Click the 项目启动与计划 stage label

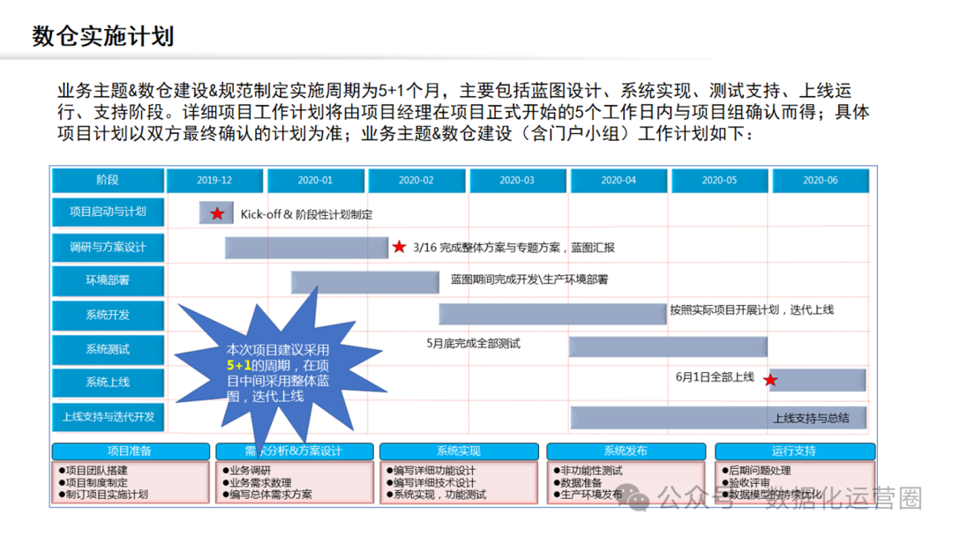(x=108, y=212)
